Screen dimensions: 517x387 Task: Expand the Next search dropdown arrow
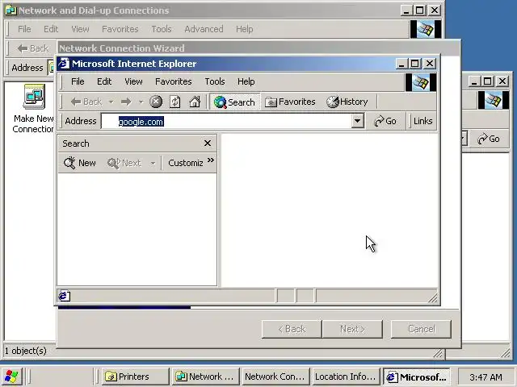(153, 163)
